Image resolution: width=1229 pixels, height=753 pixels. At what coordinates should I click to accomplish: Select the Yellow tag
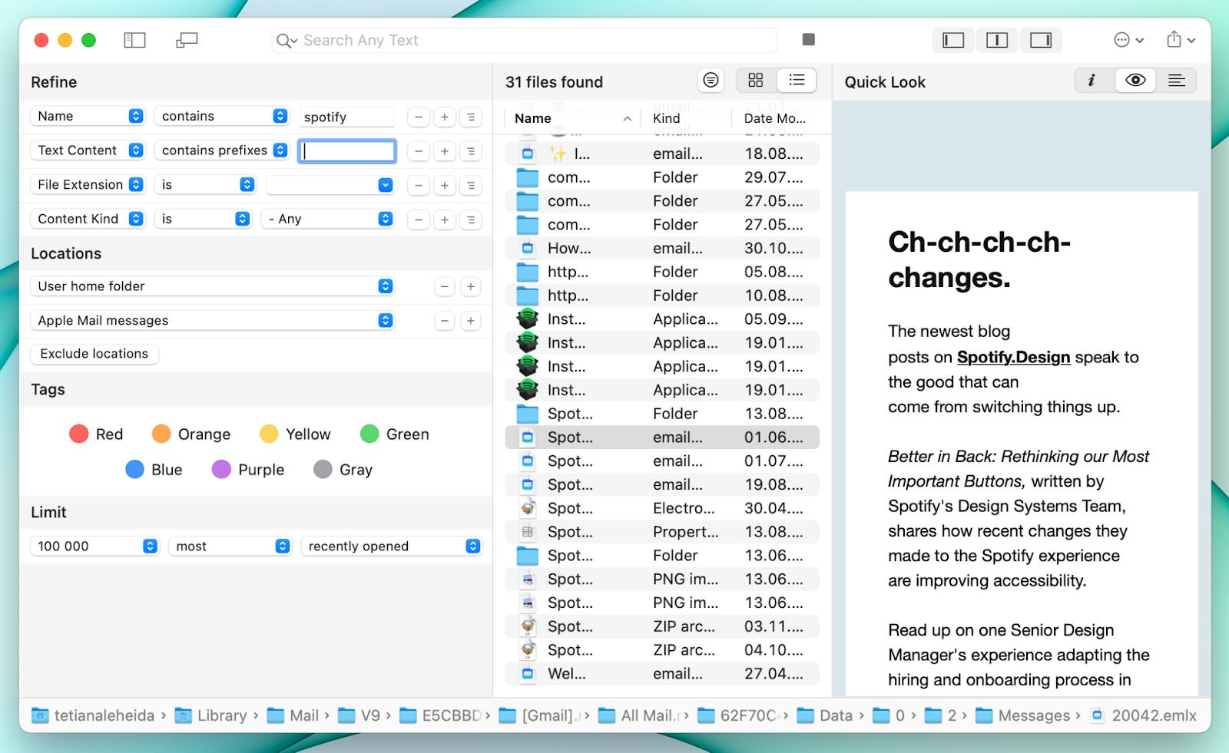tap(295, 434)
